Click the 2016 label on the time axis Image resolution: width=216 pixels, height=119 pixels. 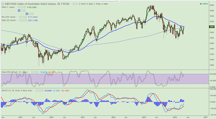coord(175,117)
